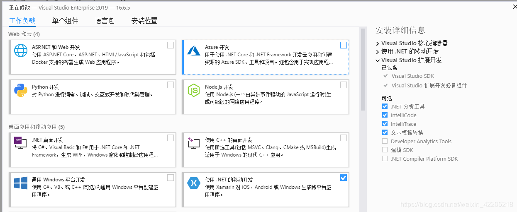
Task: Click the Visual Studio SDK included item
Action: [412, 76]
